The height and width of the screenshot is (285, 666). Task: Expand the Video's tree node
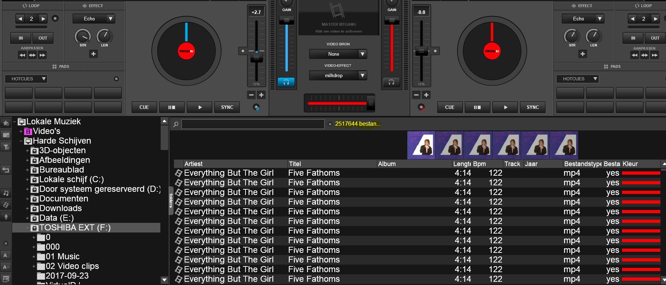pos(21,131)
